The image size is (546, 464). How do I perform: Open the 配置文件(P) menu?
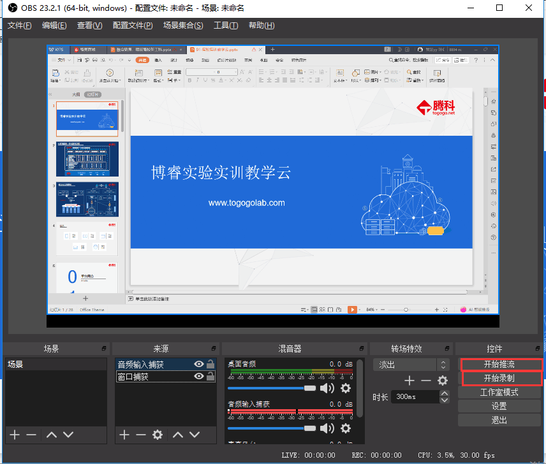coord(133,25)
